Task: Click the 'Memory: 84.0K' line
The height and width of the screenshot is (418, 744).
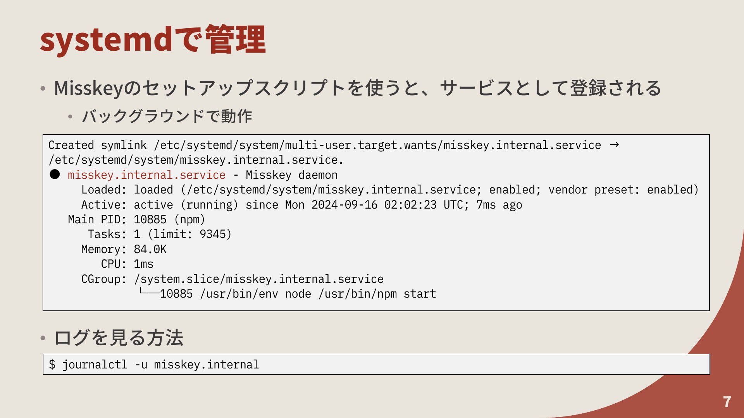Action: (x=124, y=249)
